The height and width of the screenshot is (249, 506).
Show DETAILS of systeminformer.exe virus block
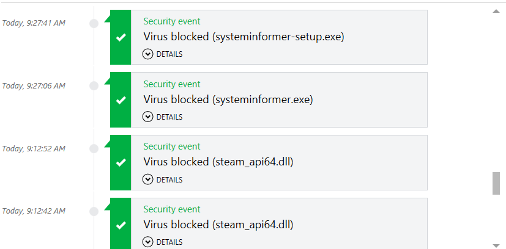point(163,117)
